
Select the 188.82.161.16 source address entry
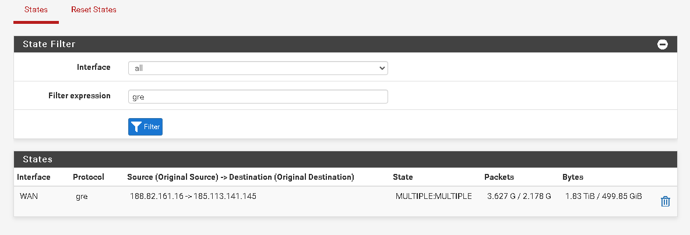pos(157,197)
